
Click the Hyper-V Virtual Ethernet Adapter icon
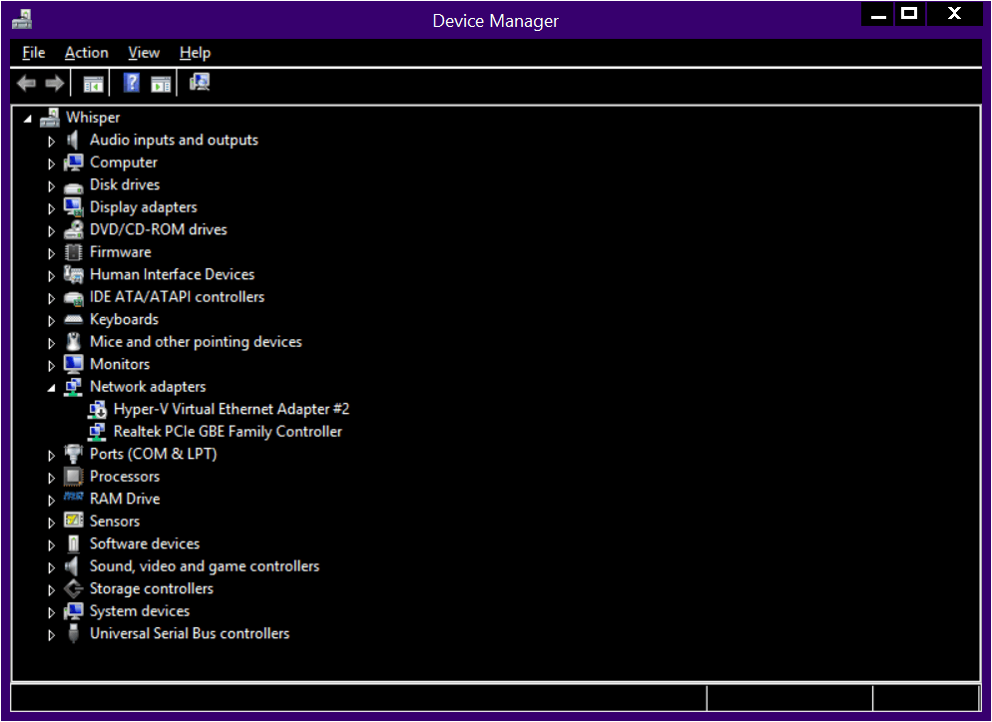[x=97, y=409]
